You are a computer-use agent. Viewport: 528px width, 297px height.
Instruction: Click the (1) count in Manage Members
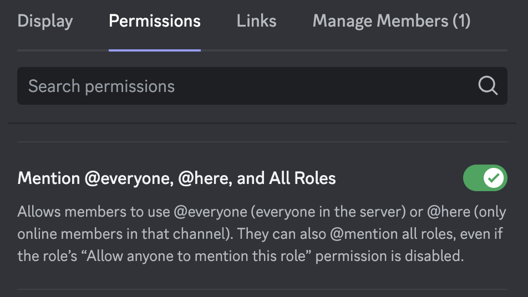(x=461, y=21)
